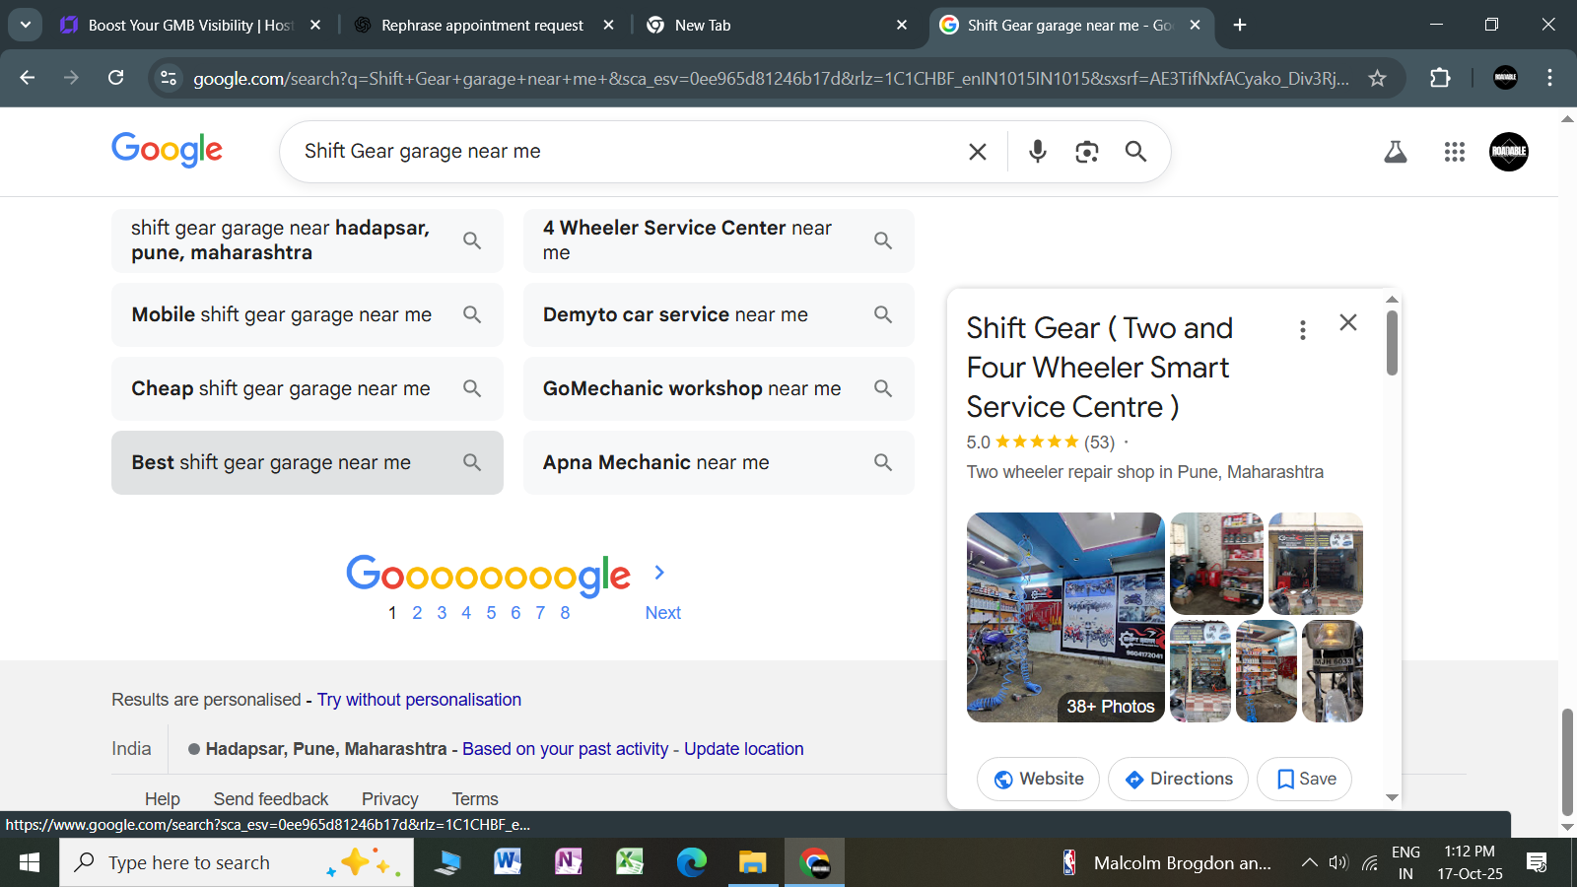Go to Google home via the logo

[167, 151]
